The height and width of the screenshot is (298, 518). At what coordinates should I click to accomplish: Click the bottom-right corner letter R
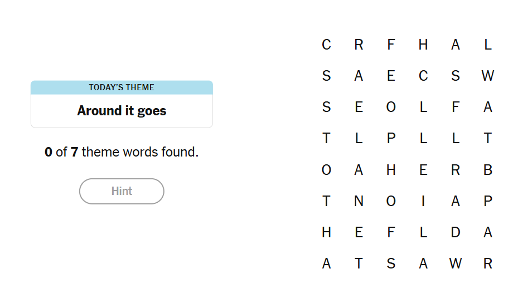tap(488, 263)
